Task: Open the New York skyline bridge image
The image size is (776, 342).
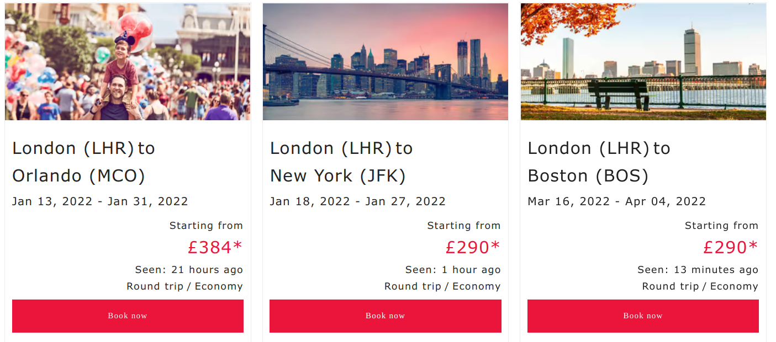Action: click(x=385, y=62)
